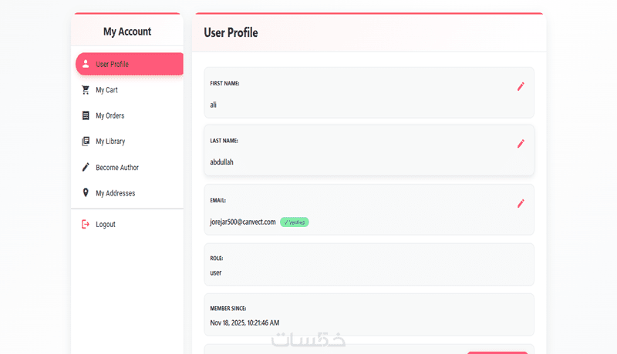Screen dimensions: 617x354
Task: Click Logout link in sidebar
Action: 106,224
